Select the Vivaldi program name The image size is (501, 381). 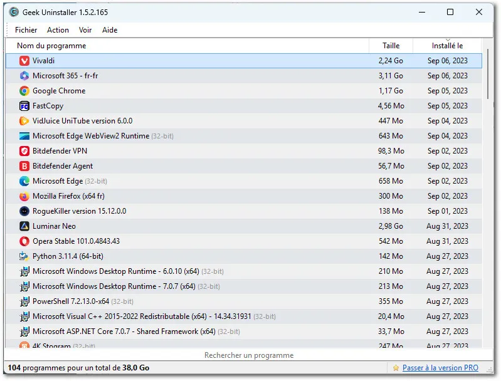click(x=43, y=61)
